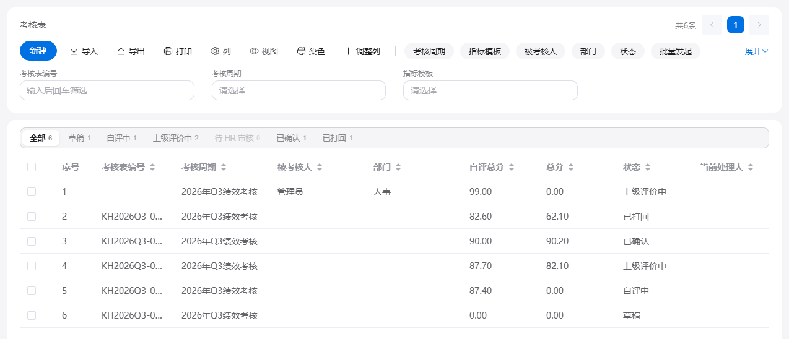789x339 pixels.
Task: Sort by 状态 column sort icon
Action: (648, 167)
